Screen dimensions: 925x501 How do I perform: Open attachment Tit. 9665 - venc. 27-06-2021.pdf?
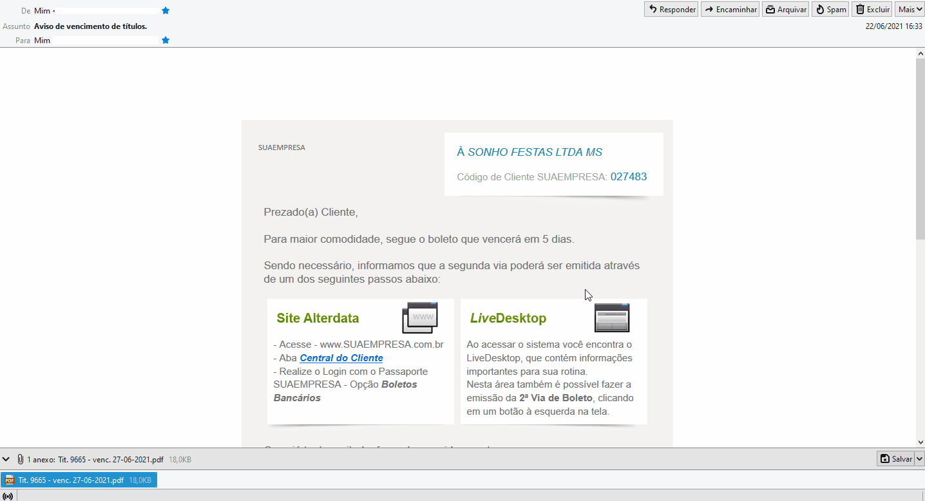point(79,480)
